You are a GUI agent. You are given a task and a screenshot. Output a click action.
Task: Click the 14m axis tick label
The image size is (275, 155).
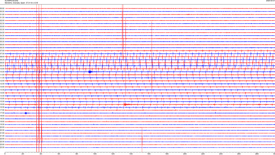pos(131,154)
